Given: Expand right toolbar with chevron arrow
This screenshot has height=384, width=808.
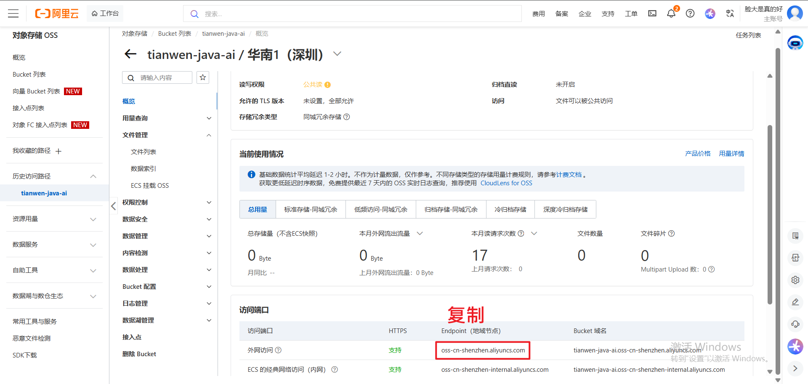Looking at the screenshot, I should tap(795, 368).
